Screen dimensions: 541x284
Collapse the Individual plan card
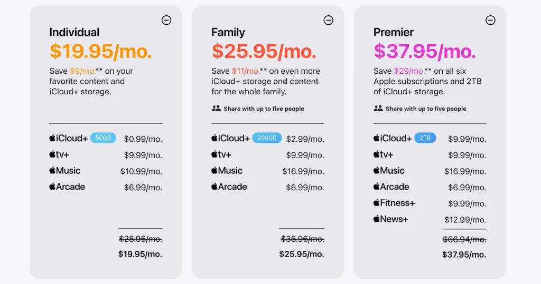(166, 21)
